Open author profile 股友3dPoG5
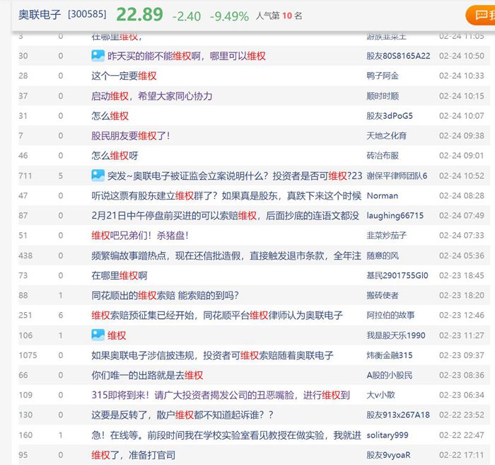Viewport: 495px width, 465px height. [389, 116]
